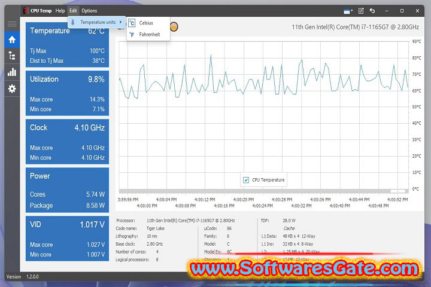Click the L1 Ins 32 KB cache value
The image size is (431, 287).
[298, 244]
